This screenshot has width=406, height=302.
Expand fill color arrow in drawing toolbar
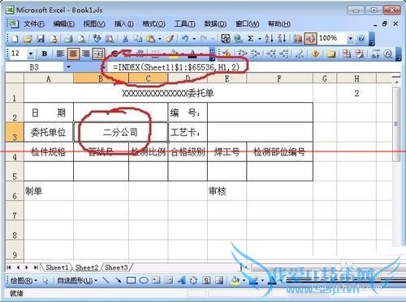(x=244, y=280)
